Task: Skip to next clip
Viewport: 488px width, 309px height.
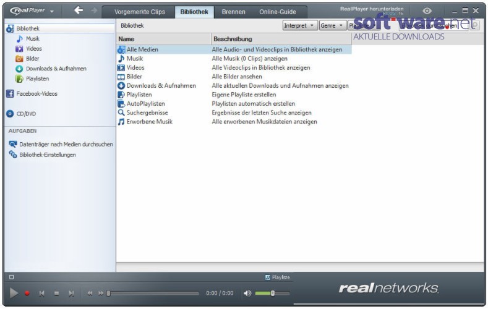Action: click(71, 293)
